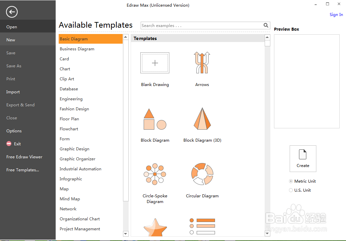346x241 pixels.
Task: Click the category list scroll-down arrow
Action: [126, 234]
